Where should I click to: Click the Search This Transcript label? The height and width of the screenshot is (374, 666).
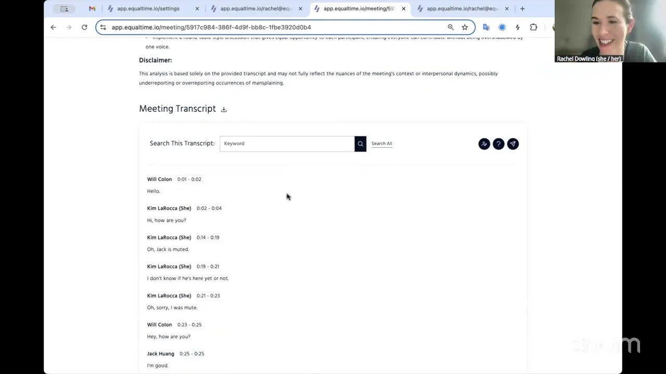point(182,143)
